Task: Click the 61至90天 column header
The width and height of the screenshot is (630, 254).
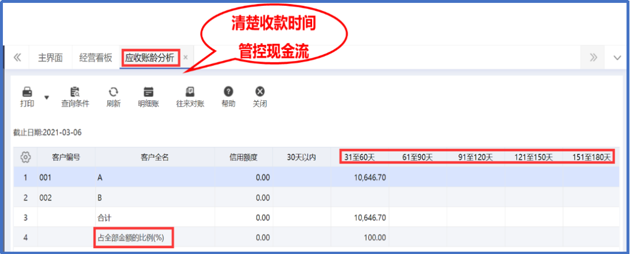Action: pyautogui.click(x=418, y=157)
